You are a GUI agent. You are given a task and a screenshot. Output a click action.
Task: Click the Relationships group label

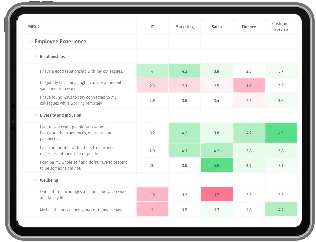point(52,56)
